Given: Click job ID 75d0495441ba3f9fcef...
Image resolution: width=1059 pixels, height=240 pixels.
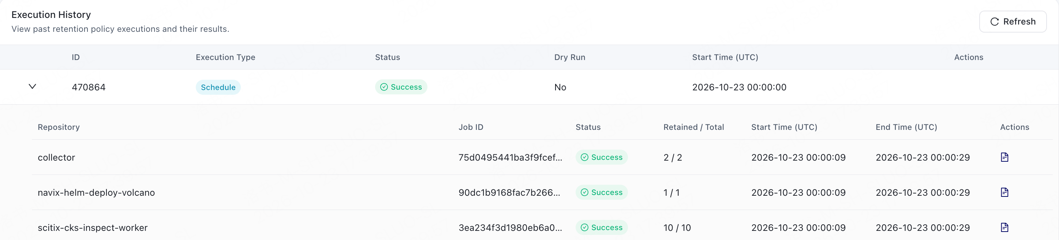Looking at the screenshot, I should click(510, 157).
